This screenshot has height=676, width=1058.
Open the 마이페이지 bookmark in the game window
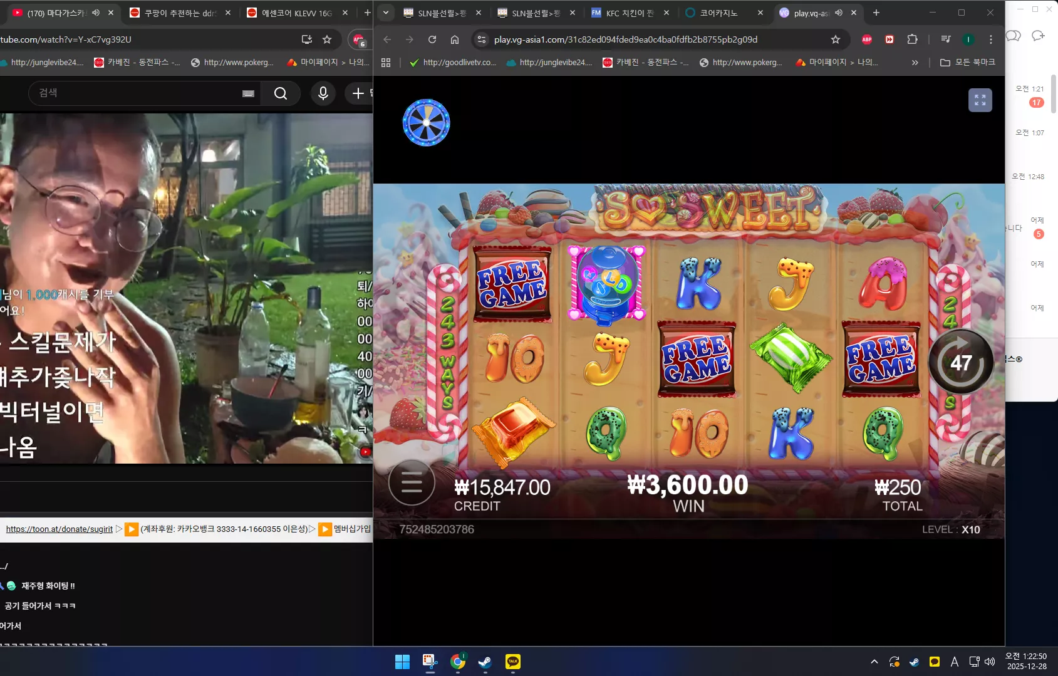coord(837,63)
